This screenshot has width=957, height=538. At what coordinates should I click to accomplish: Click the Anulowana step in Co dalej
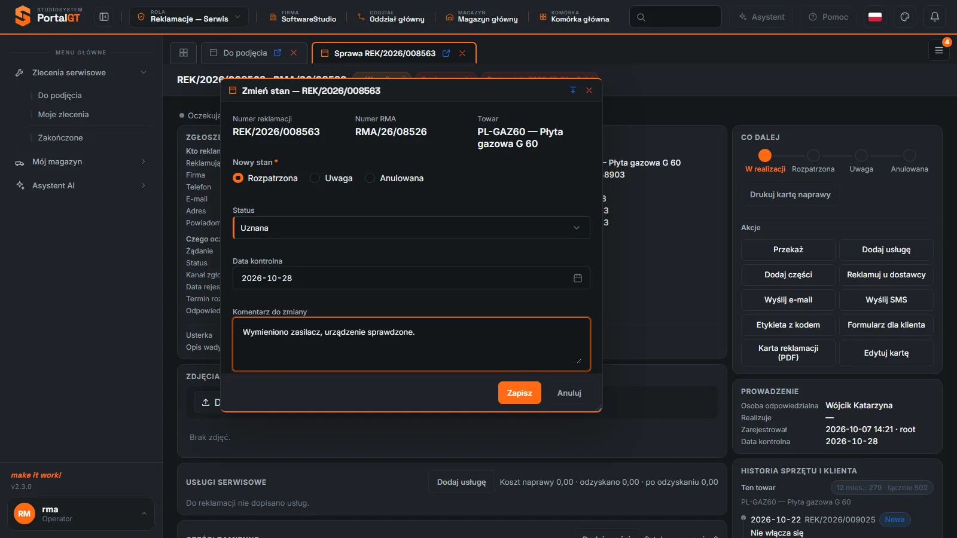pos(909,161)
